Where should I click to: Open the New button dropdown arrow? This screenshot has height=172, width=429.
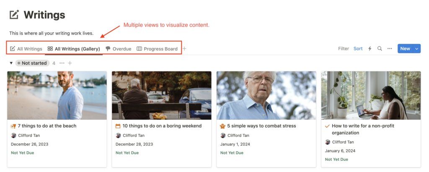[x=416, y=49]
